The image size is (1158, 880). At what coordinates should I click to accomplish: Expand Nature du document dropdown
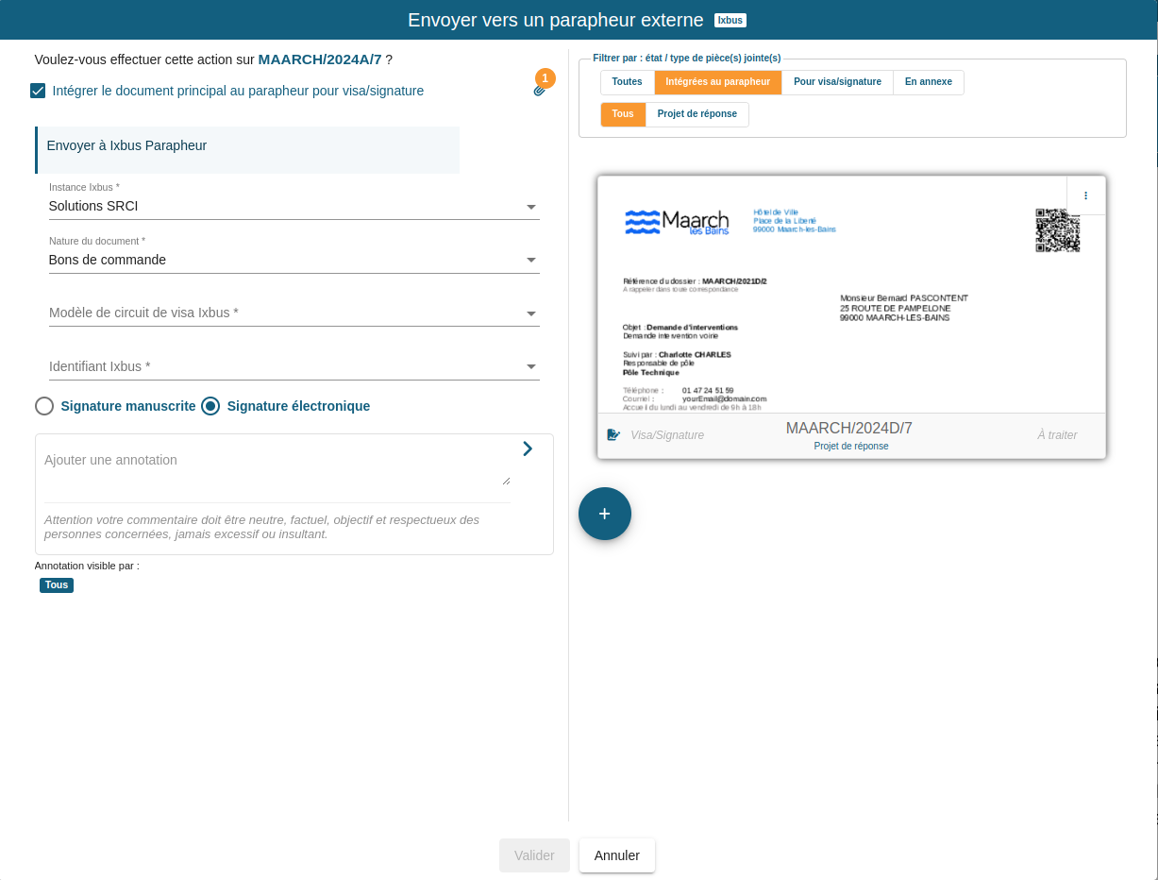tap(294, 261)
